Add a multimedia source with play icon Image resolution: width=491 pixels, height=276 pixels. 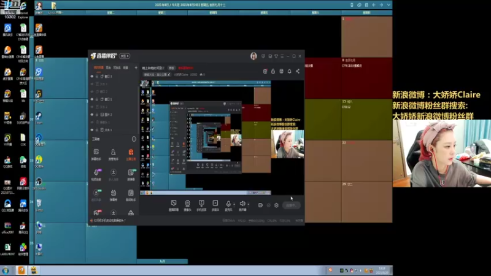coord(215,205)
